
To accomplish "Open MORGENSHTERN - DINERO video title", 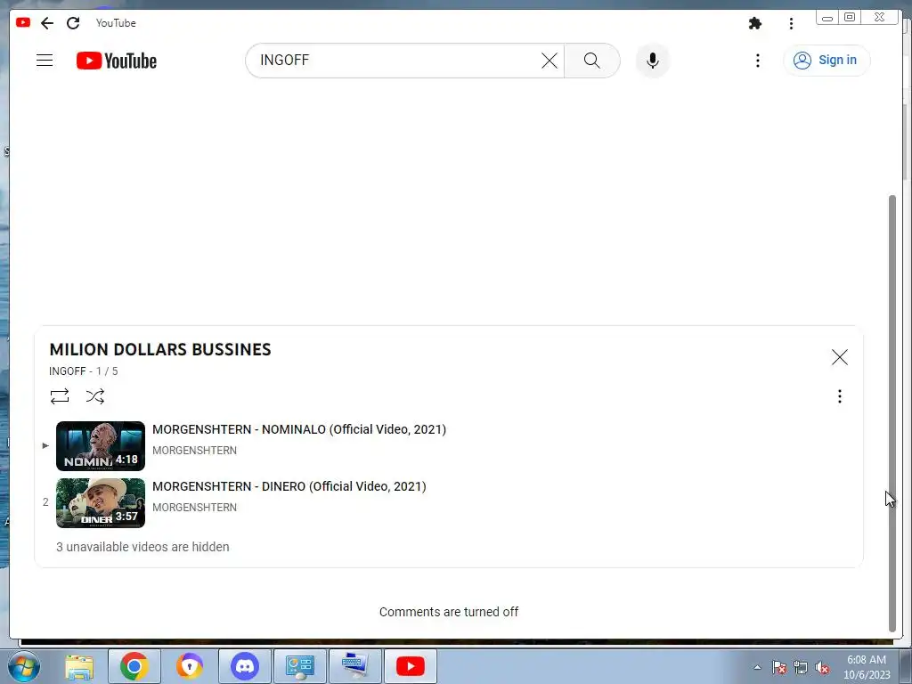I will pos(289,486).
